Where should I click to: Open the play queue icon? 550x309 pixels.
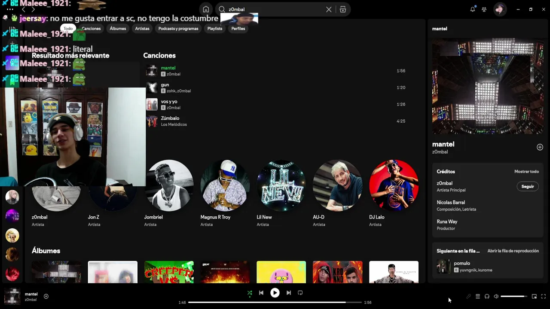(478, 296)
